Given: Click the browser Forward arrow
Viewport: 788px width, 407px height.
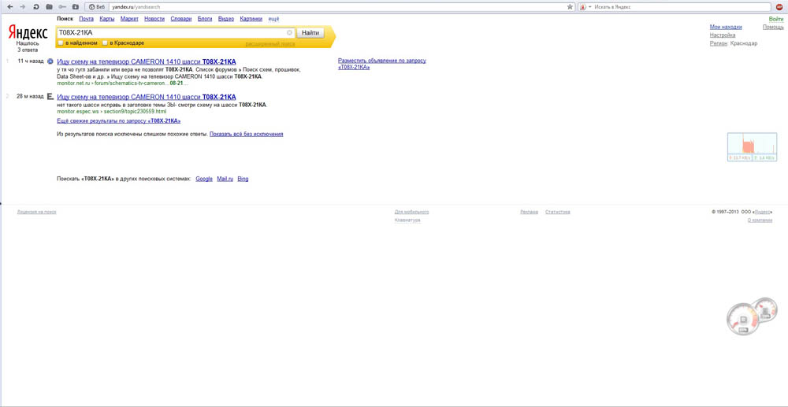Looking at the screenshot, I should tap(22, 7).
